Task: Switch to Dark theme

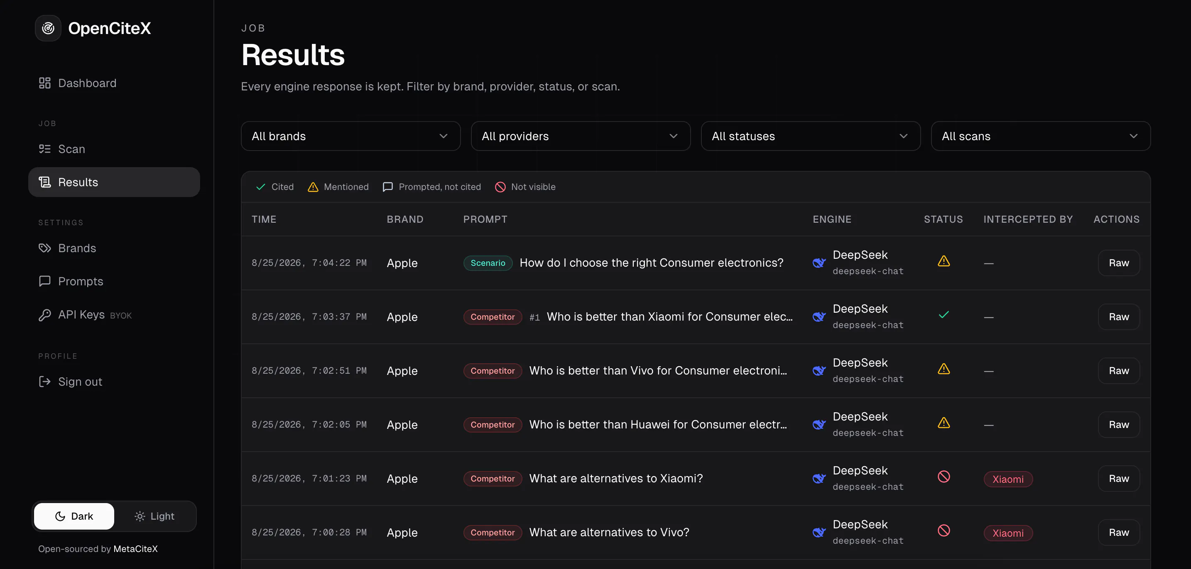Action: tap(74, 516)
